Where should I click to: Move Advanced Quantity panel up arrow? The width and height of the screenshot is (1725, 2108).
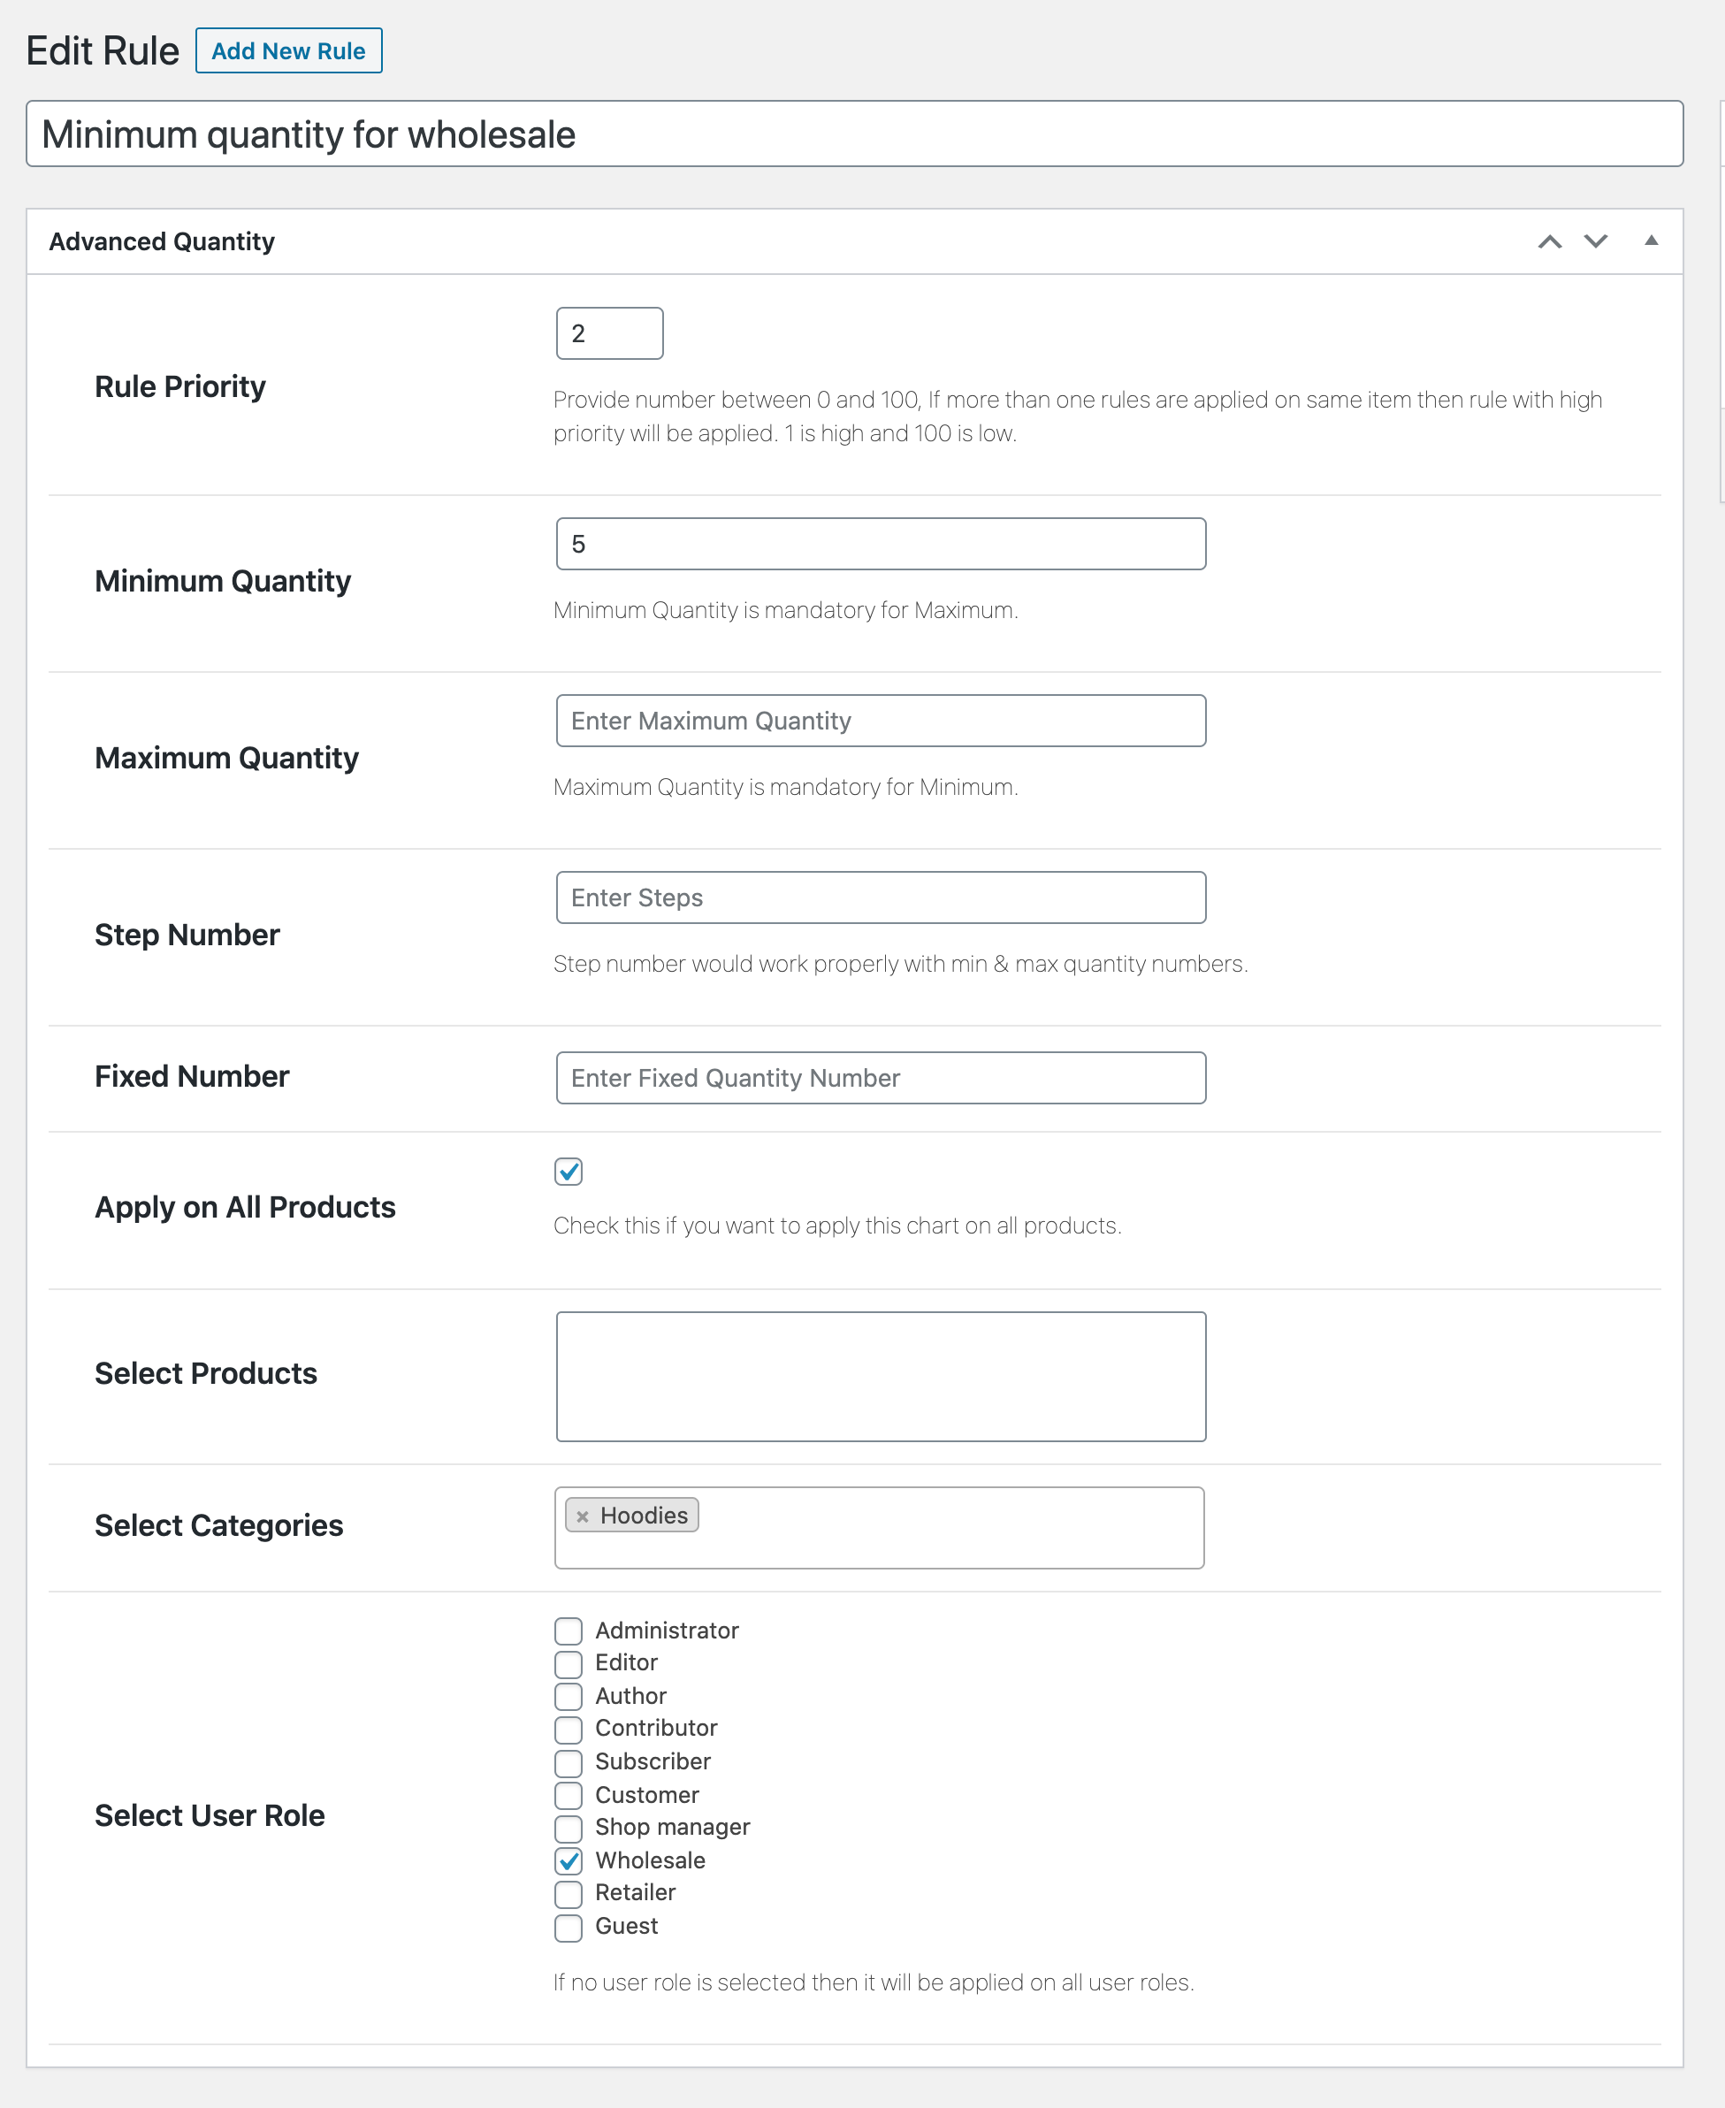coord(1549,241)
